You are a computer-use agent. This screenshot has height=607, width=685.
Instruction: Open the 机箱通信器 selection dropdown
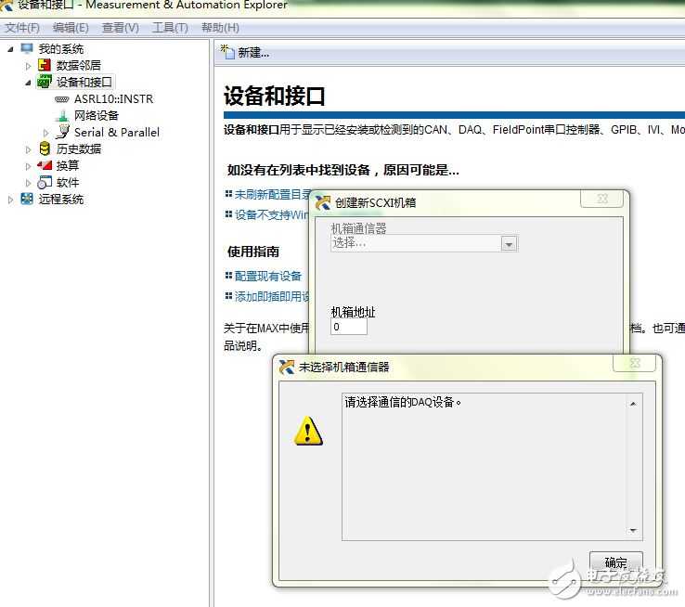pos(509,244)
